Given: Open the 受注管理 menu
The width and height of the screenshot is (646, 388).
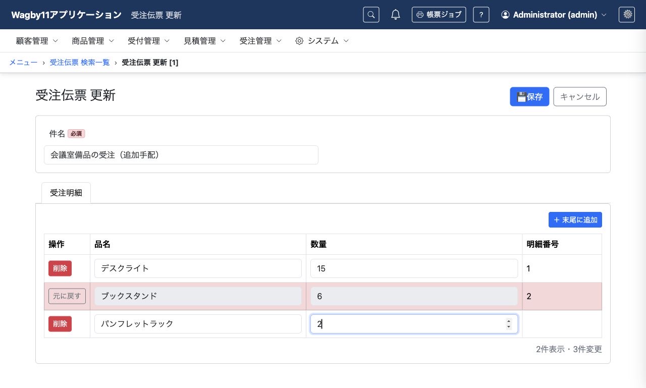Looking at the screenshot, I should pyautogui.click(x=261, y=41).
